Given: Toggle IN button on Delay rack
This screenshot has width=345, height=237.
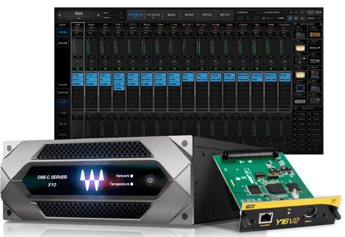Looking at the screenshot, I should pos(230,69).
